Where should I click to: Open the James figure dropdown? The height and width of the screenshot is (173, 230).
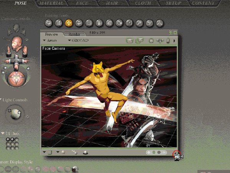50,41
